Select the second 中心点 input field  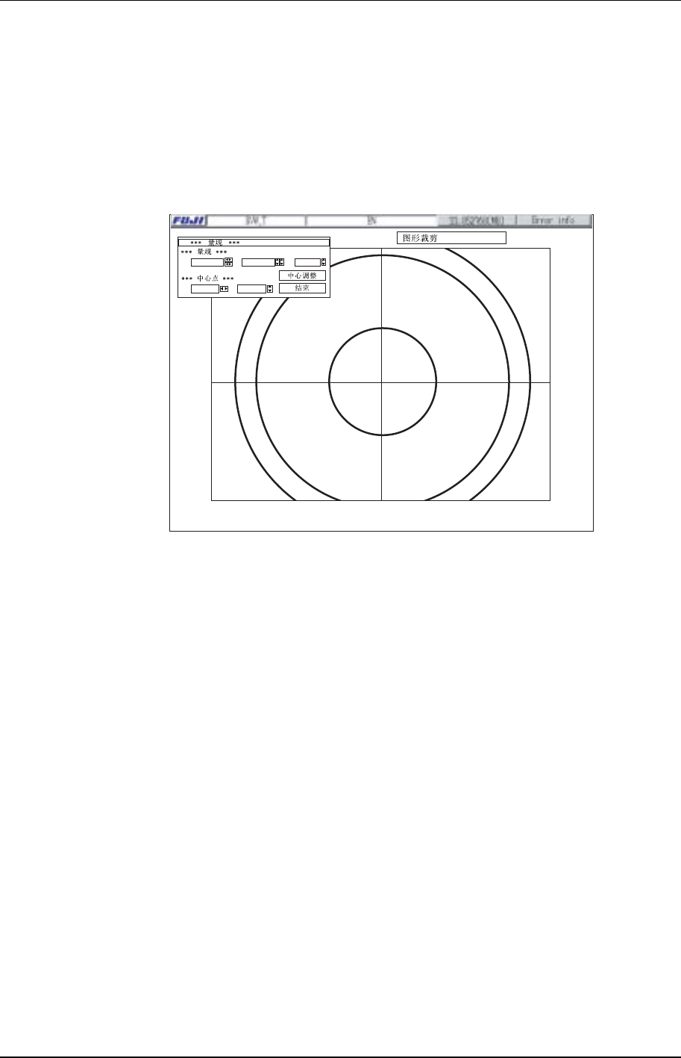(x=251, y=289)
